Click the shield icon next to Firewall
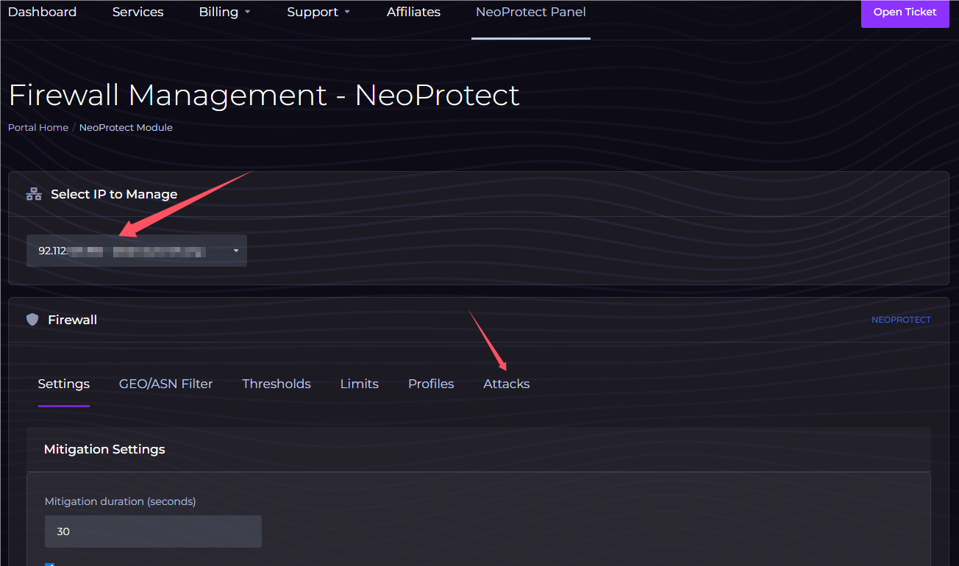The height and width of the screenshot is (566, 959). coord(32,320)
